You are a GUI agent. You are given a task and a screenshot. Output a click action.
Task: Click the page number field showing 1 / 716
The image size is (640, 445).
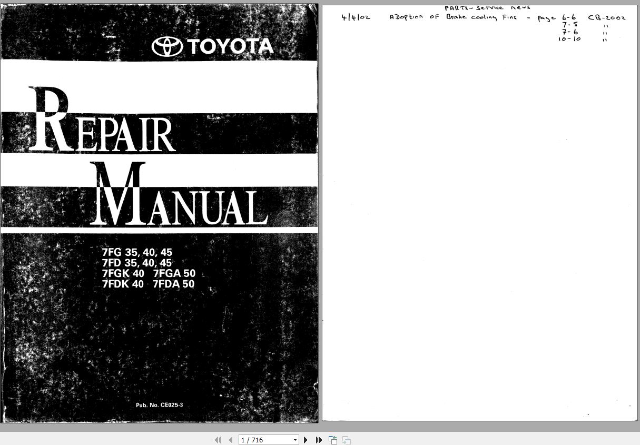265,440
